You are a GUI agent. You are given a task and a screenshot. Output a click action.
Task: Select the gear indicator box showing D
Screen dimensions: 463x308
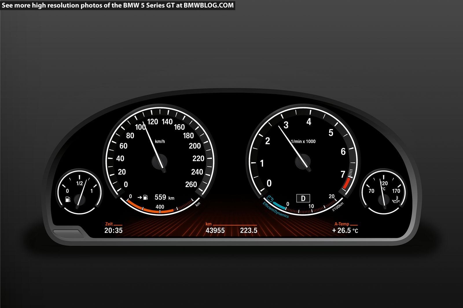[x=303, y=198]
